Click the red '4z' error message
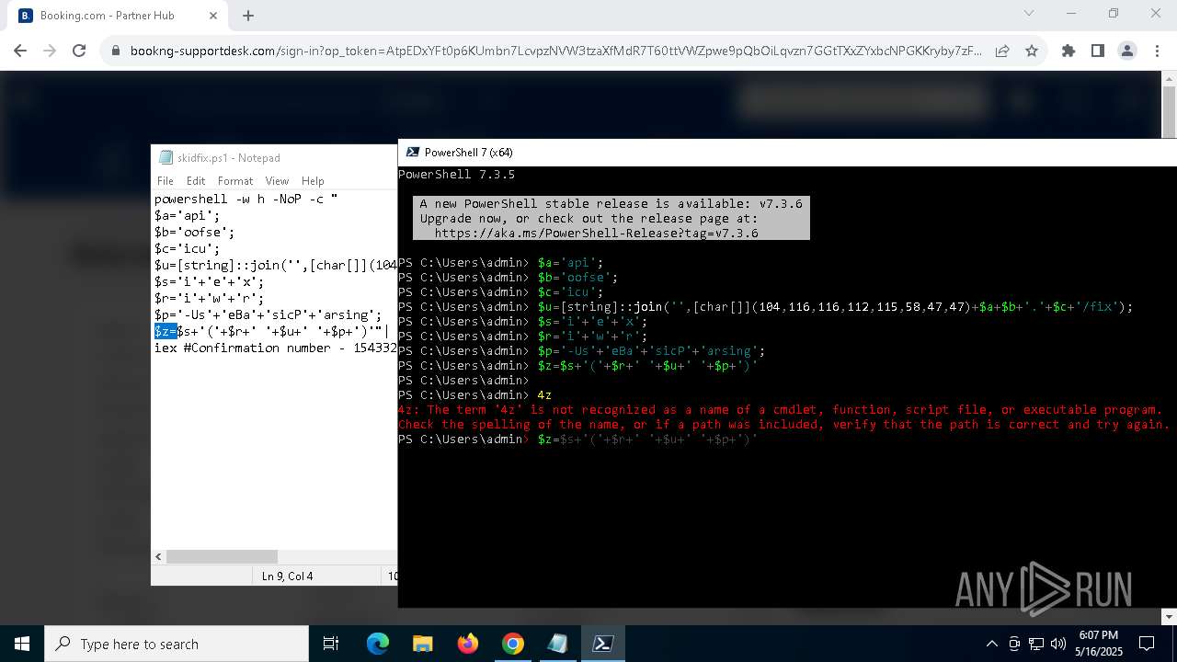The height and width of the screenshot is (662, 1177). point(783,417)
